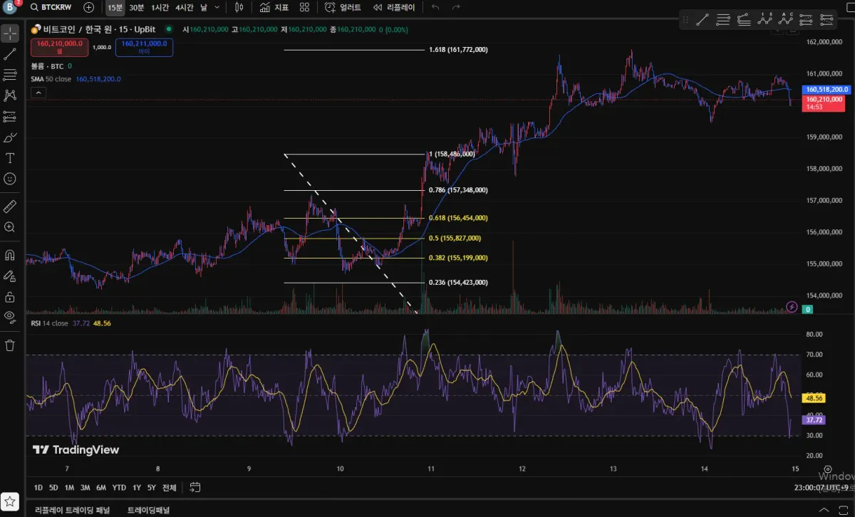Create an 얼러트 alert

click(x=343, y=7)
